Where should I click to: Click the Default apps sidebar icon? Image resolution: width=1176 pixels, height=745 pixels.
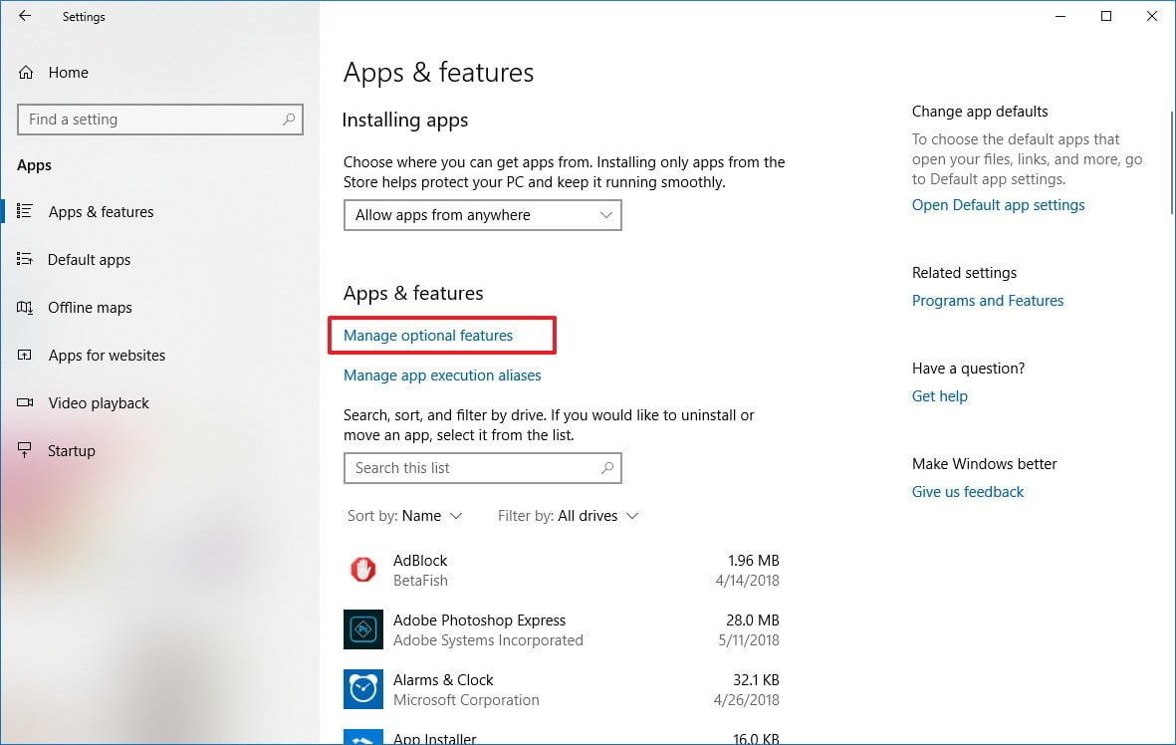click(25, 260)
